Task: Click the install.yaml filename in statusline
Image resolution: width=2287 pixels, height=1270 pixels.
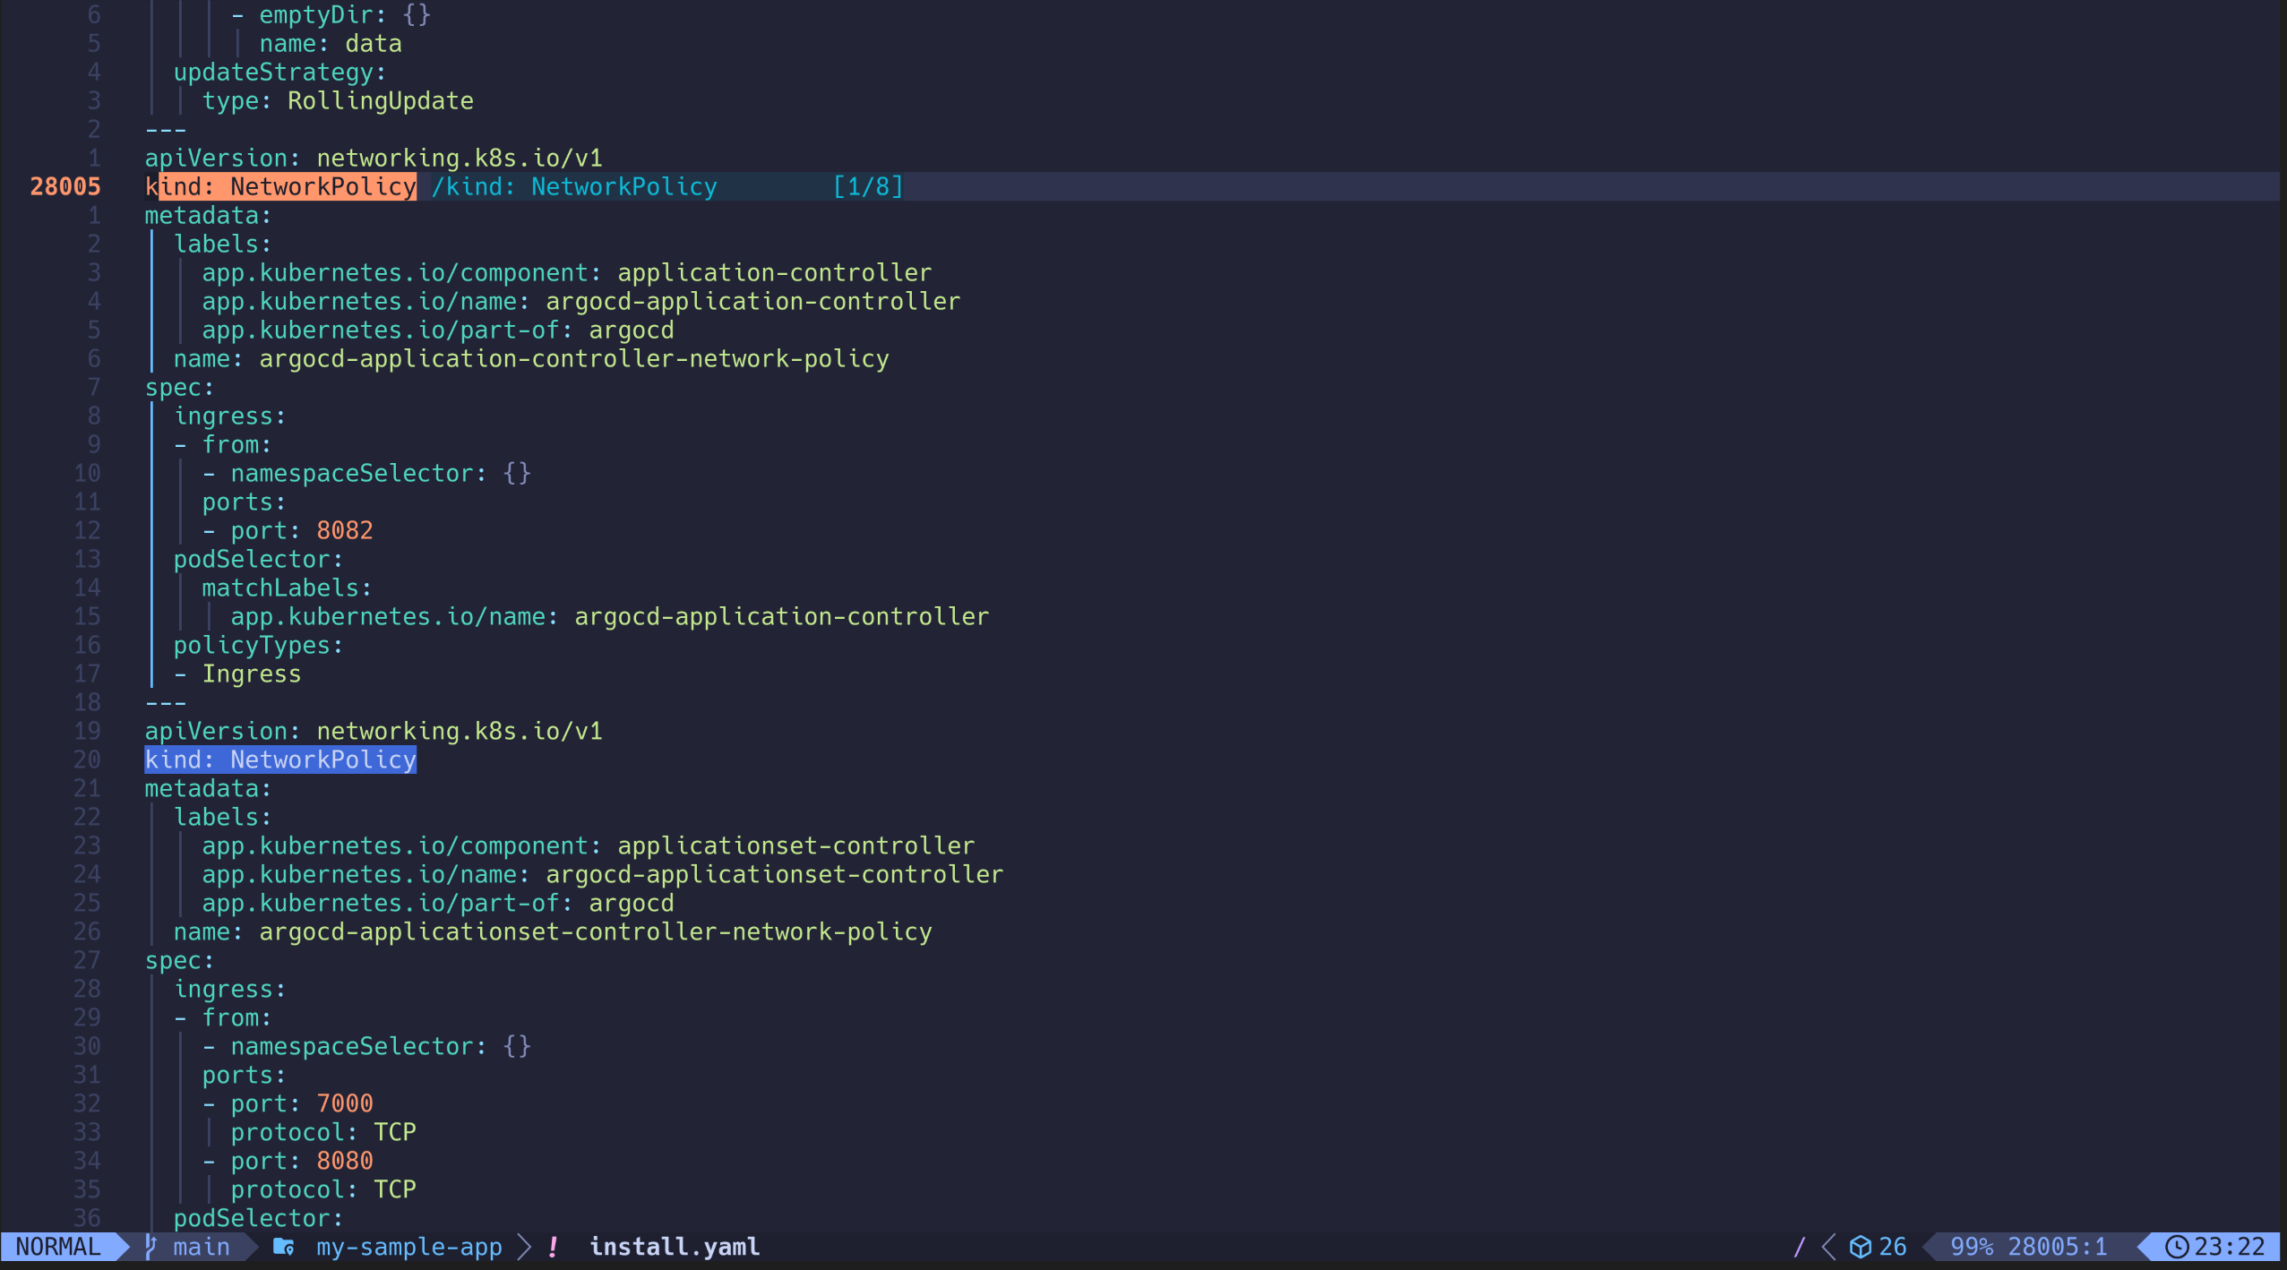Action: [674, 1246]
